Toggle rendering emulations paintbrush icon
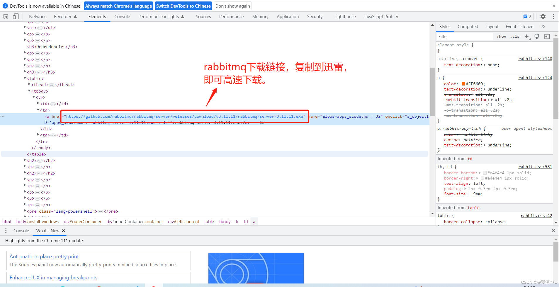This screenshot has height=287, width=559. (537, 36)
